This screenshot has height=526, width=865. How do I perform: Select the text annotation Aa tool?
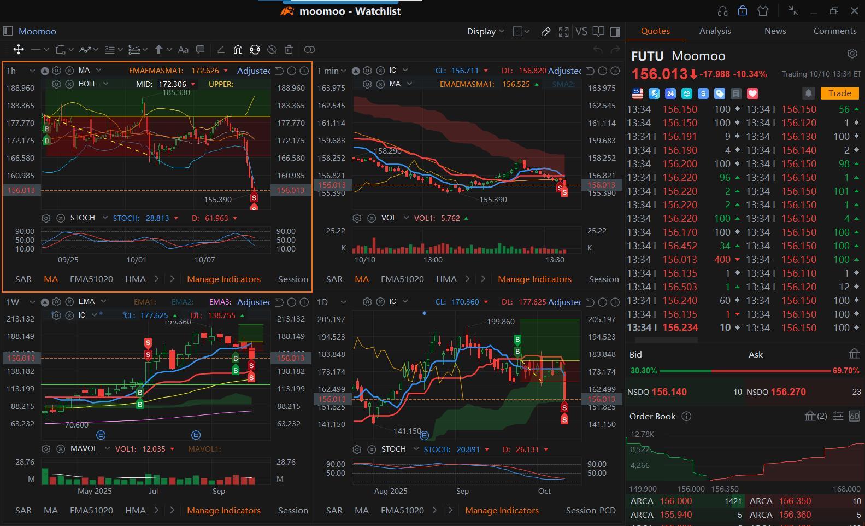click(183, 50)
